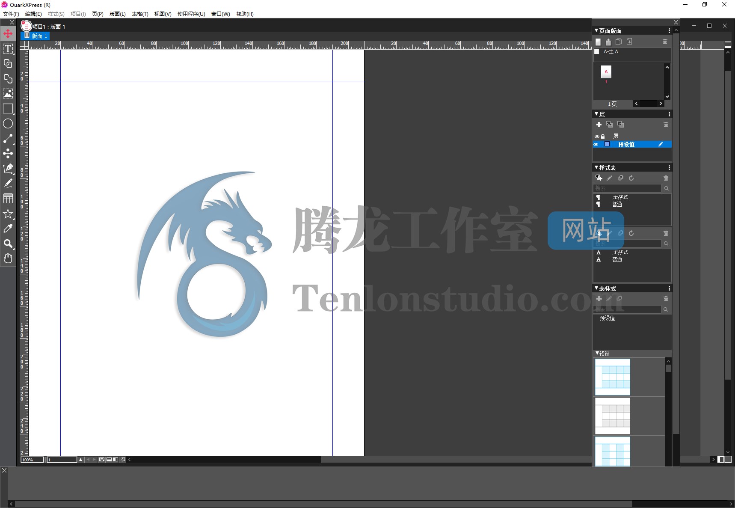Select the text Unlinking tool

coord(8,78)
